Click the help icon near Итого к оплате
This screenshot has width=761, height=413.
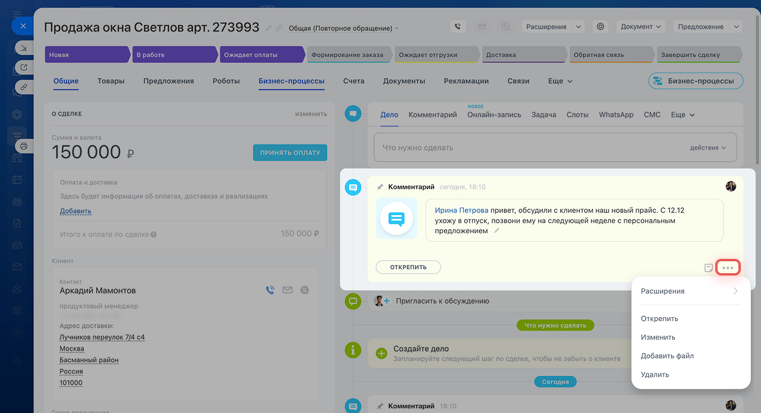153,234
